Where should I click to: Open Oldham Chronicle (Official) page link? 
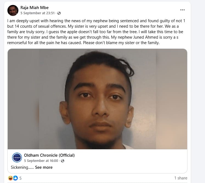[49, 155]
